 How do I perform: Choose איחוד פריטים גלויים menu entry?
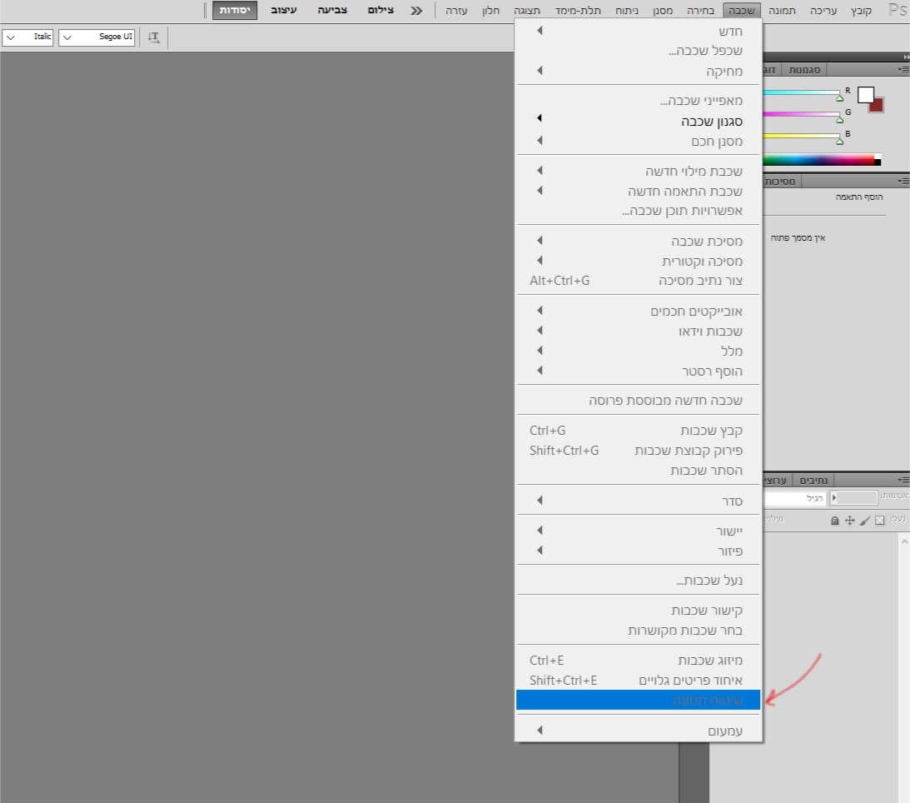[638, 681]
